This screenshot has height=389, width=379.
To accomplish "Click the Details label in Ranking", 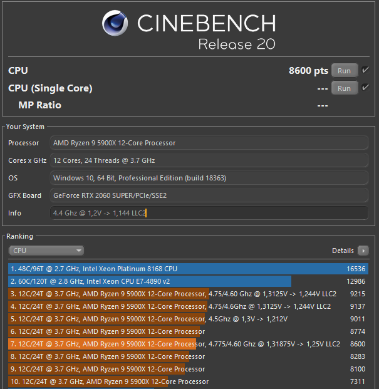I will (343, 251).
